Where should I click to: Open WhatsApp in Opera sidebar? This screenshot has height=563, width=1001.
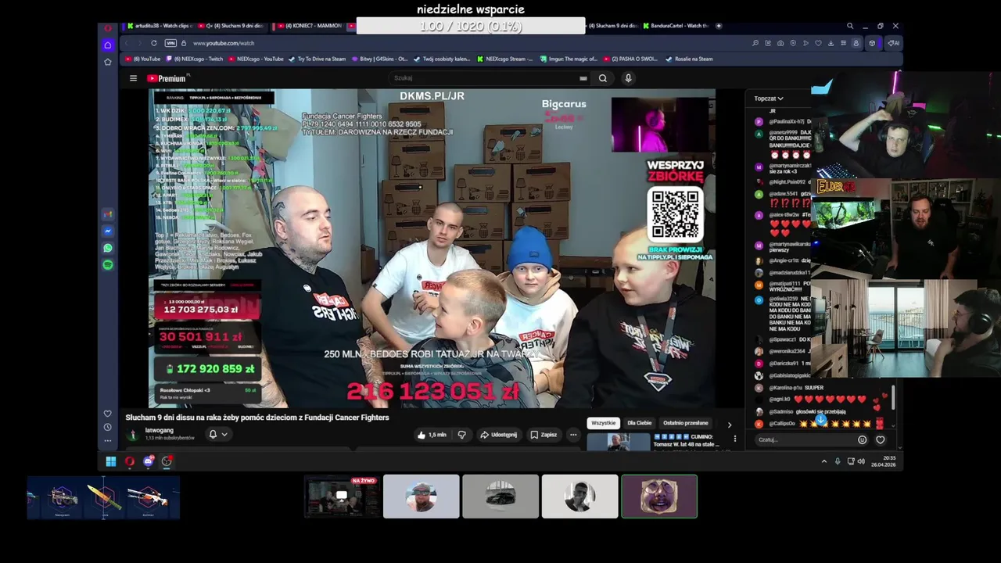[108, 249]
